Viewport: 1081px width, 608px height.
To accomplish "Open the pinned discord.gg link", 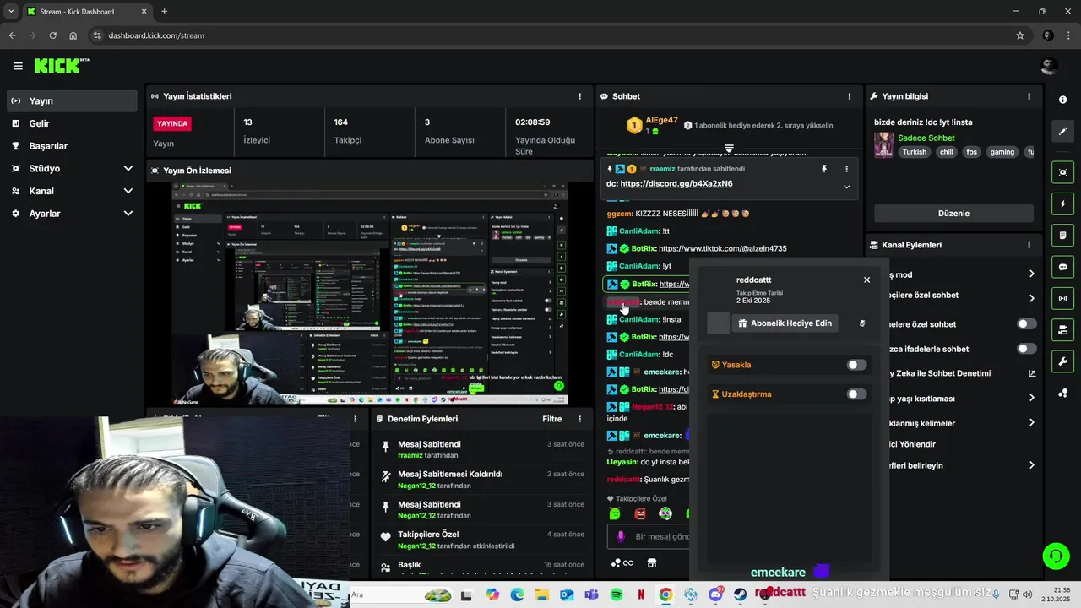I will click(676, 183).
